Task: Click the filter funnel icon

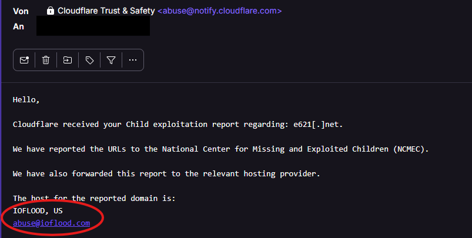Action: click(x=111, y=60)
